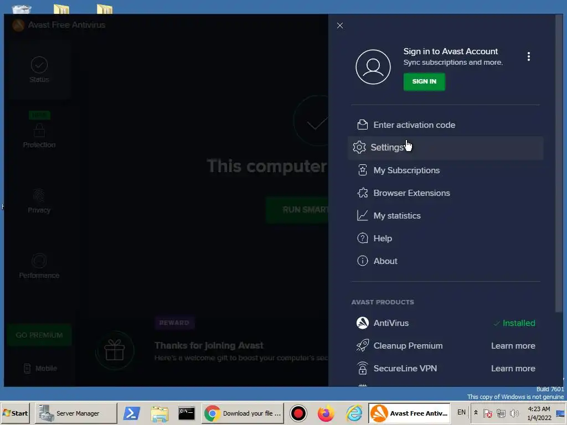Click the My Subscriptions badge icon
Viewport: 567px width, 425px height.
tap(362, 170)
